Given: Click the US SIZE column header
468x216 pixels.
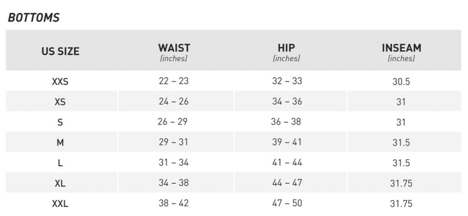Looking at the screenshot, I should tap(60, 52).
